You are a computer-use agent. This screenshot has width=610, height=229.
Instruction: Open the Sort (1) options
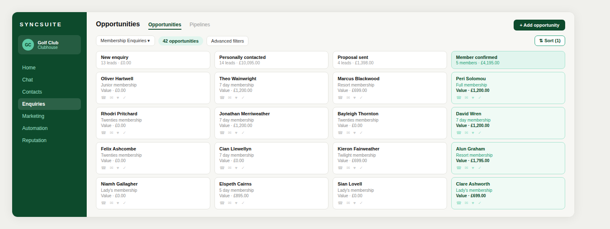(x=550, y=41)
